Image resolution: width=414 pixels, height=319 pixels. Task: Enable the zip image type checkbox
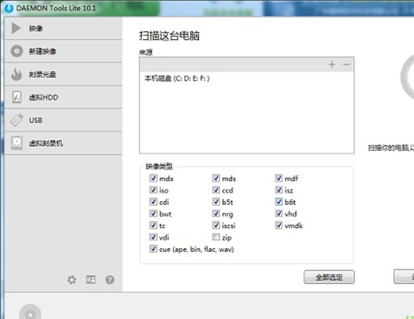click(x=216, y=237)
